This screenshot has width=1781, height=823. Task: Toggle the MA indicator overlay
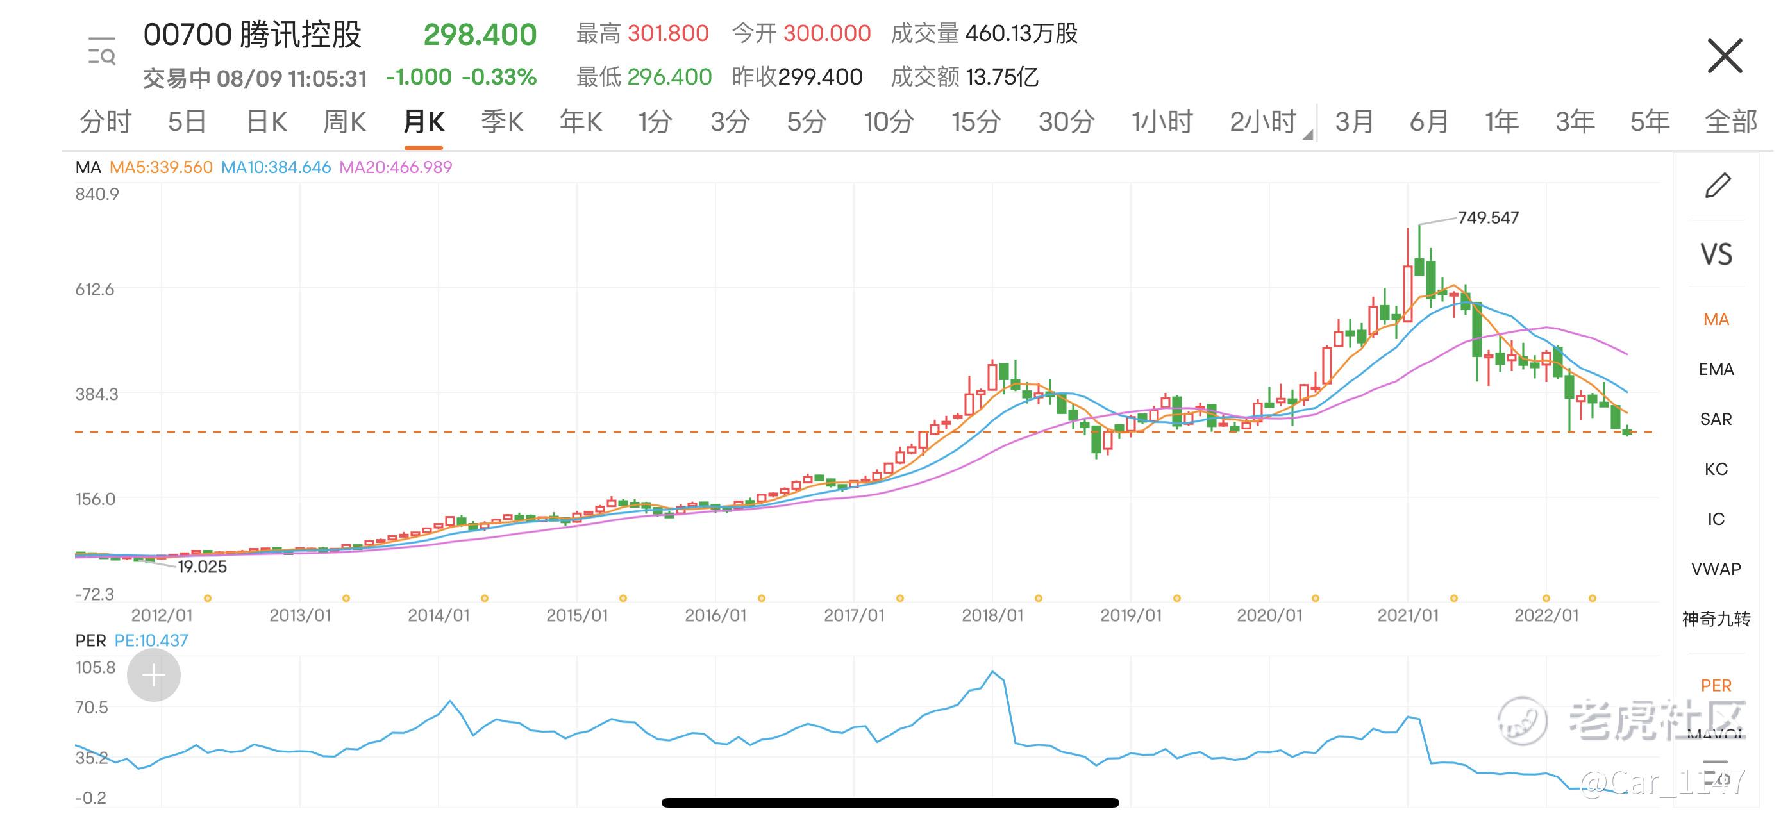[1716, 319]
